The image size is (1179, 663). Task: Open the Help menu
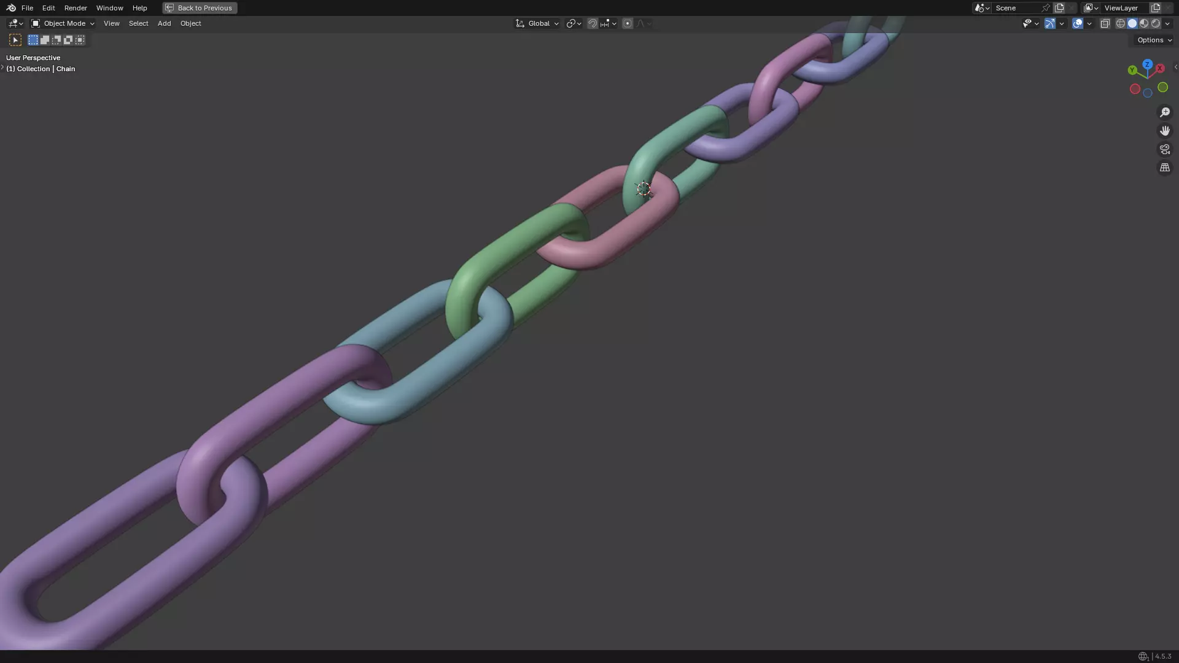tap(139, 8)
